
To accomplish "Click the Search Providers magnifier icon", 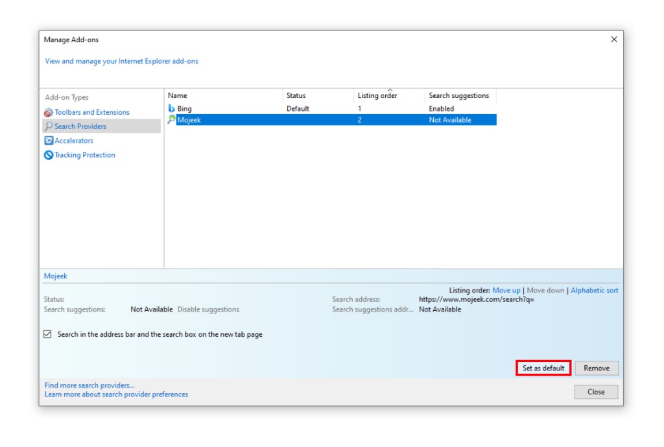I will (49, 127).
